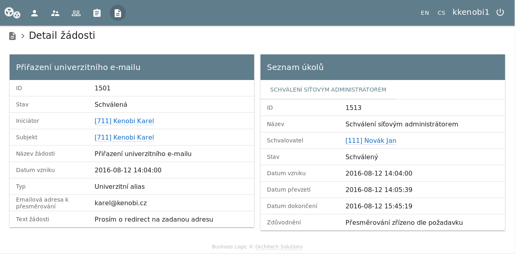515x254 pixels.
Task: Click Název žádosti value text
Action: [143, 154]
